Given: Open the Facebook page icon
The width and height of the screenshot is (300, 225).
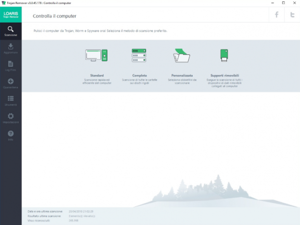Looking at the screenshot, I should pyautogui.click(x=276, y=15).
